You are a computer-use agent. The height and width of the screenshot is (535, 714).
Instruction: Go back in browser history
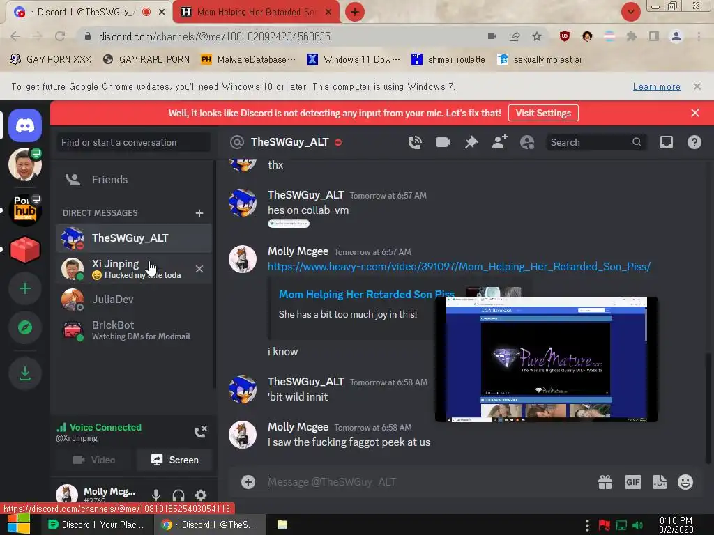[15, 36]
